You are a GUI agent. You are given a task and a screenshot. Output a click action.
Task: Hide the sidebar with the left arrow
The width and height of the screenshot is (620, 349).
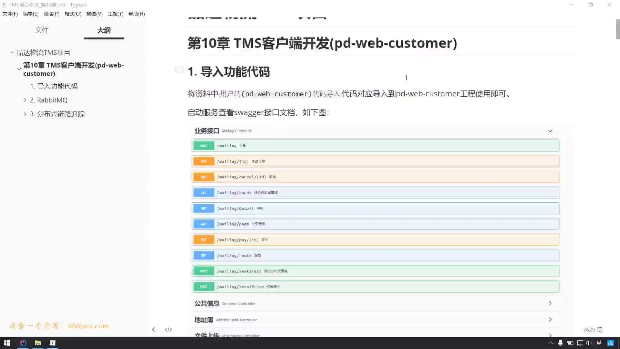point(154,330)
